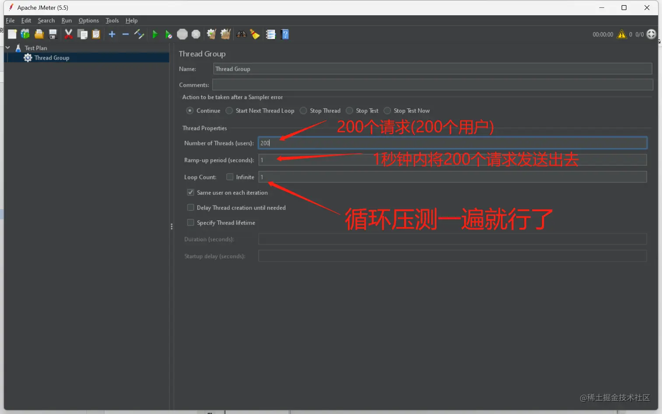Image resolution: width=662 pixels, height=414 pixels.
Task: Click the Loop Count value field
Action: point(452,177)
